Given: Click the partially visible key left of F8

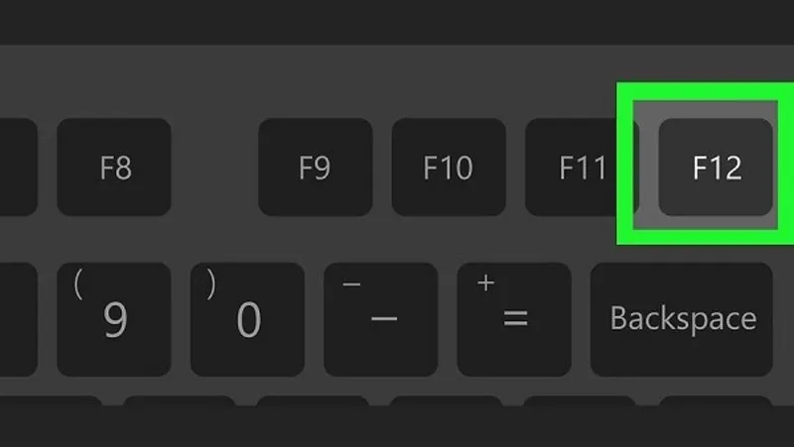Looking at the screenshot, I should tap(18, 168).
